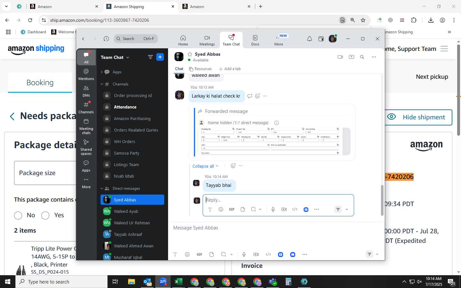Viewport: 461px width, 288px height.
Task: Open Shared spaces in sidebar
Action: click(86, 147)
